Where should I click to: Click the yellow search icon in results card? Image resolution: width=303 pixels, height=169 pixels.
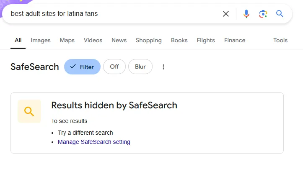pos(29,111)
